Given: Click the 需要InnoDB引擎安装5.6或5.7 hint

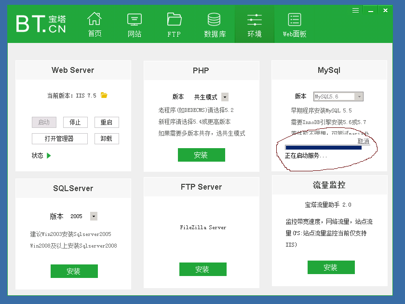Looking at the screenshot, I should pos(328,122).
